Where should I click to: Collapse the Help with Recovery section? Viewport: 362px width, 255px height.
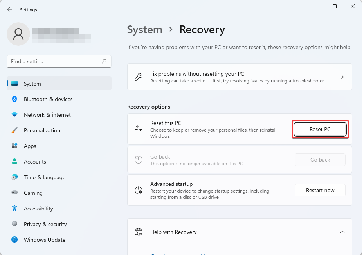point(342,232)
